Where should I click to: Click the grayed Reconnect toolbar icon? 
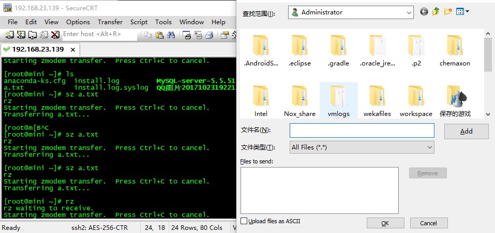[44, 35]
